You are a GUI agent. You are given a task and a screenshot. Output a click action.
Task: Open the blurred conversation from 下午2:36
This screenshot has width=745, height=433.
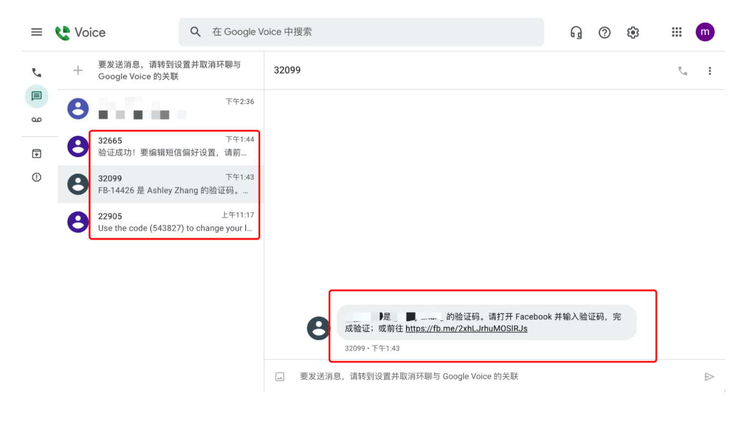point(161,109)
